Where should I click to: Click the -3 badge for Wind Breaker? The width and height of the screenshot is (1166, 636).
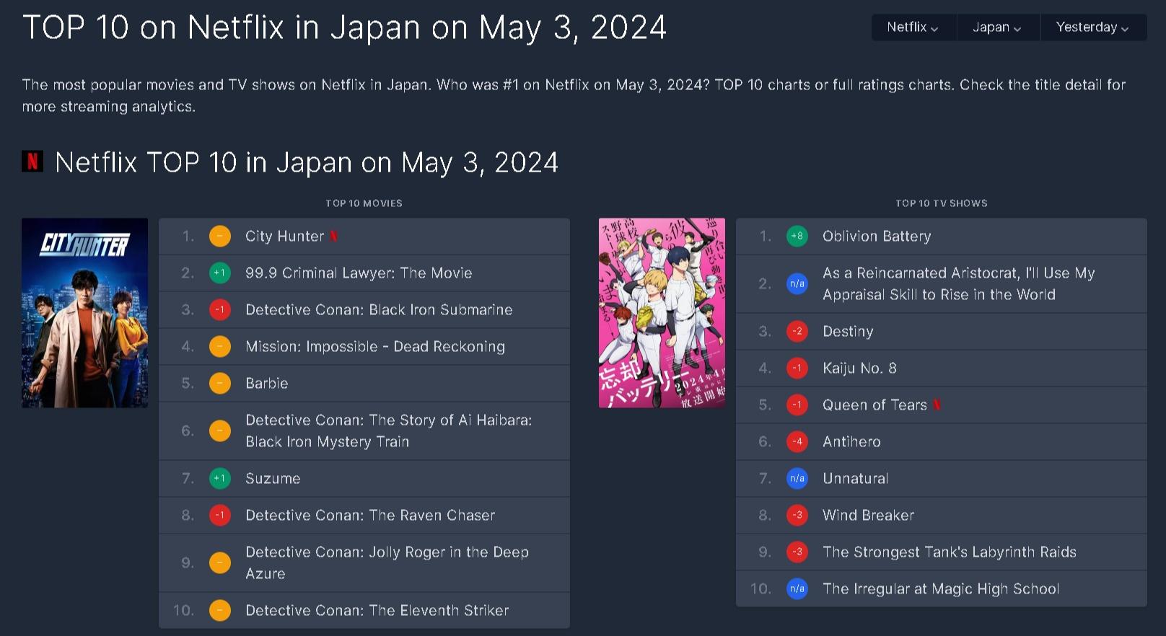[797, 516]
